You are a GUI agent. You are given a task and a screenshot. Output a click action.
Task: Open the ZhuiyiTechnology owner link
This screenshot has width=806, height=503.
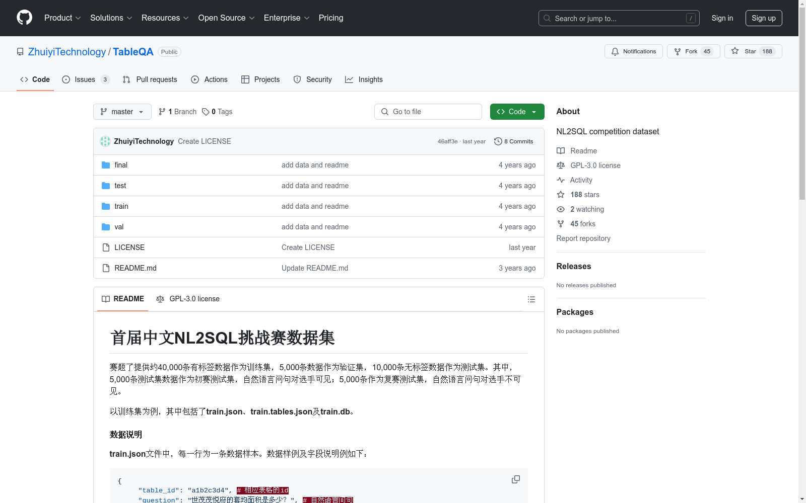[67, 52]
